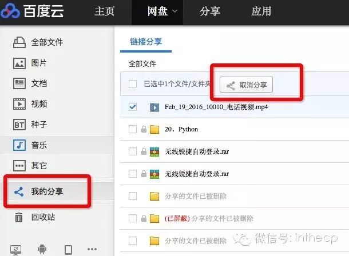Screen dimensions: 349x256
Task: Click the lock icon beside (已屏蔽) item
Action: [144, 218]
